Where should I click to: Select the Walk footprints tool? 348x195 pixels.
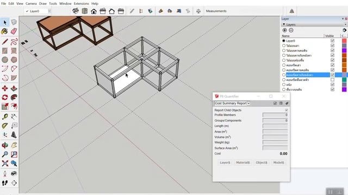tap(5, 183)
